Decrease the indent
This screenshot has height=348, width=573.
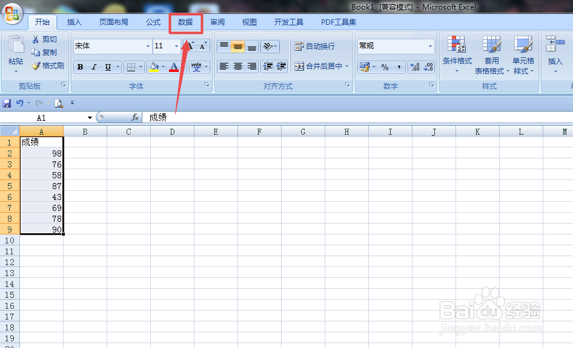[x=268, y=66]
